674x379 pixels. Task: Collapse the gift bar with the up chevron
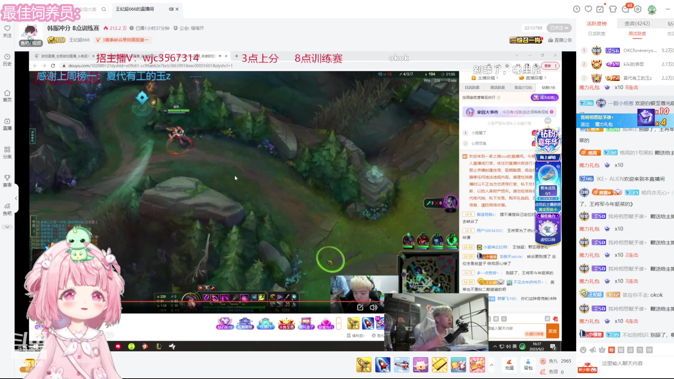tap(491, 365)
